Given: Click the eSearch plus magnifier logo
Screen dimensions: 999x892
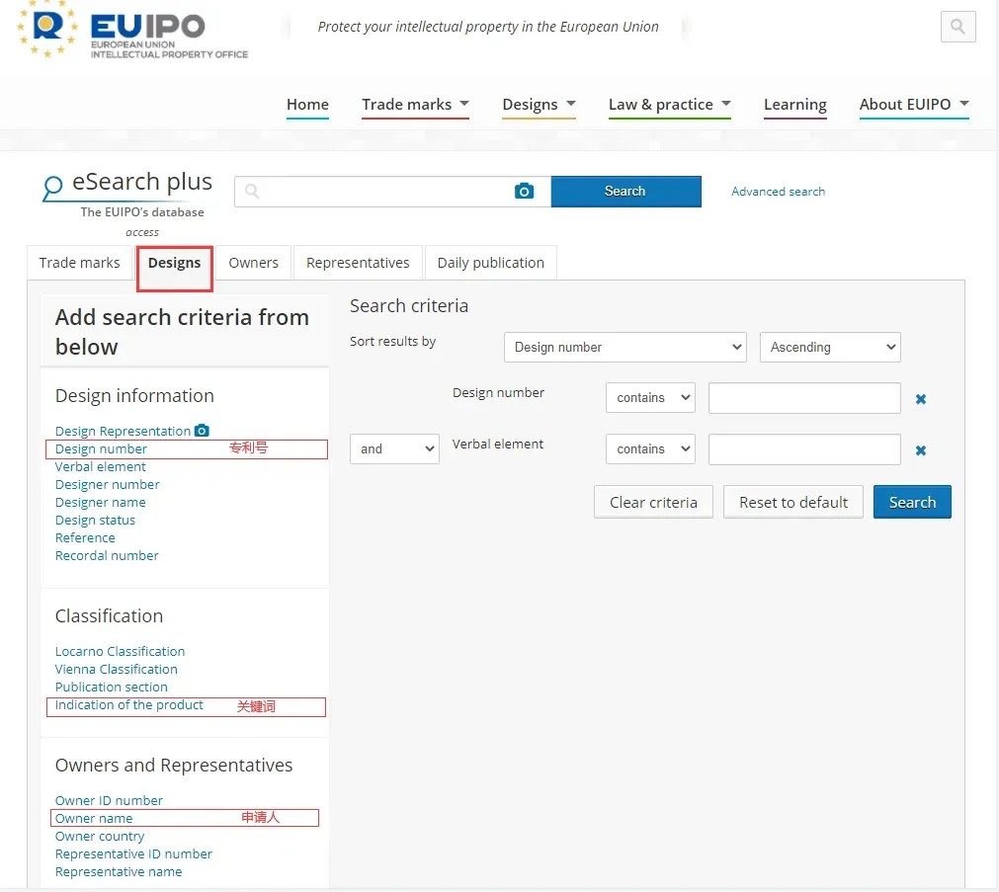Looking at the screenshot, I should [52, 188].
